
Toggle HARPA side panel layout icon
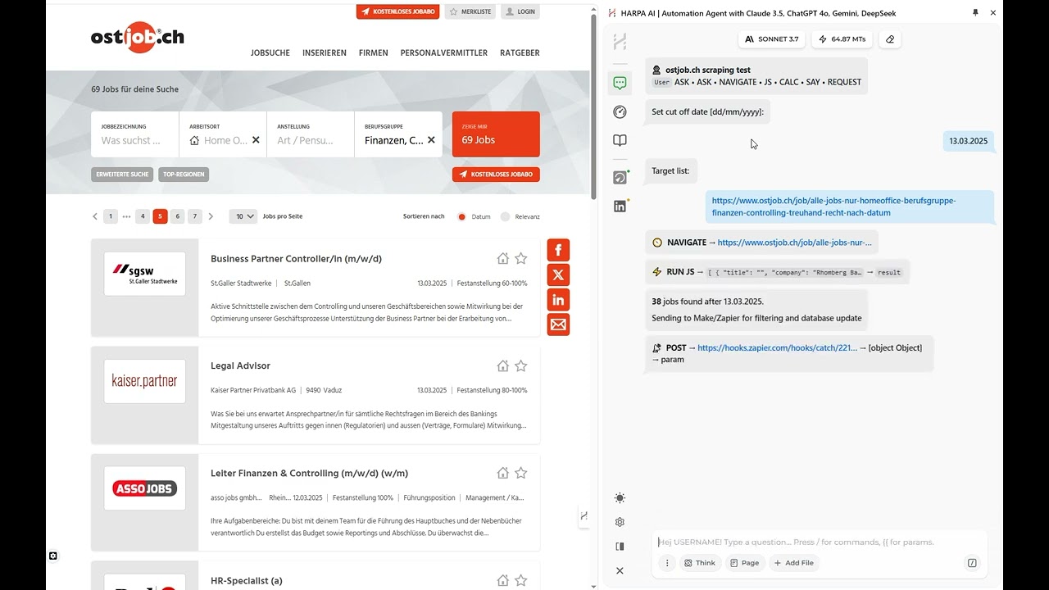click(620, 547)
